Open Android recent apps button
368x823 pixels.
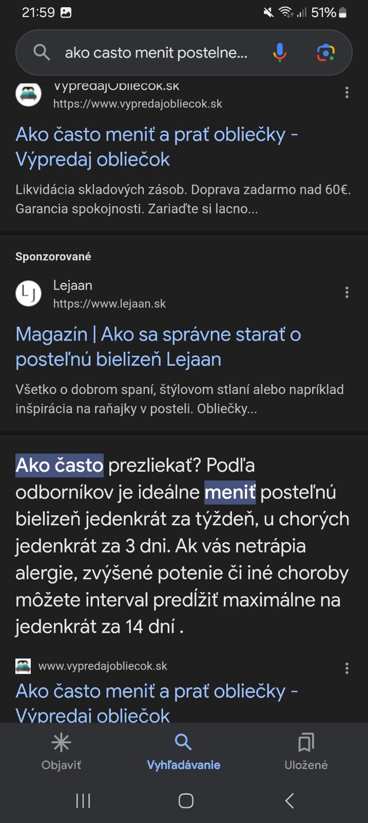pyautogui.click(x=83, y=800)
